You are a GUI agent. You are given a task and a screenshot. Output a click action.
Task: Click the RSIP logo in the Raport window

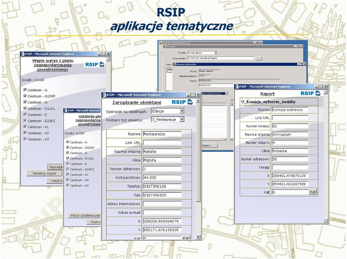tap(310, 93)
